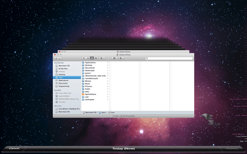
Task: Switch Finder to icon view
Action: 84,58
